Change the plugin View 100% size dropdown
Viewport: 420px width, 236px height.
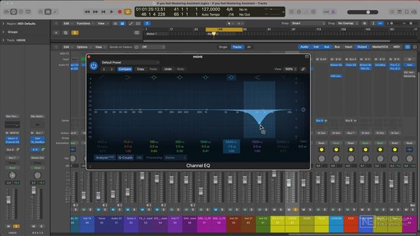[x=291, y=69]
